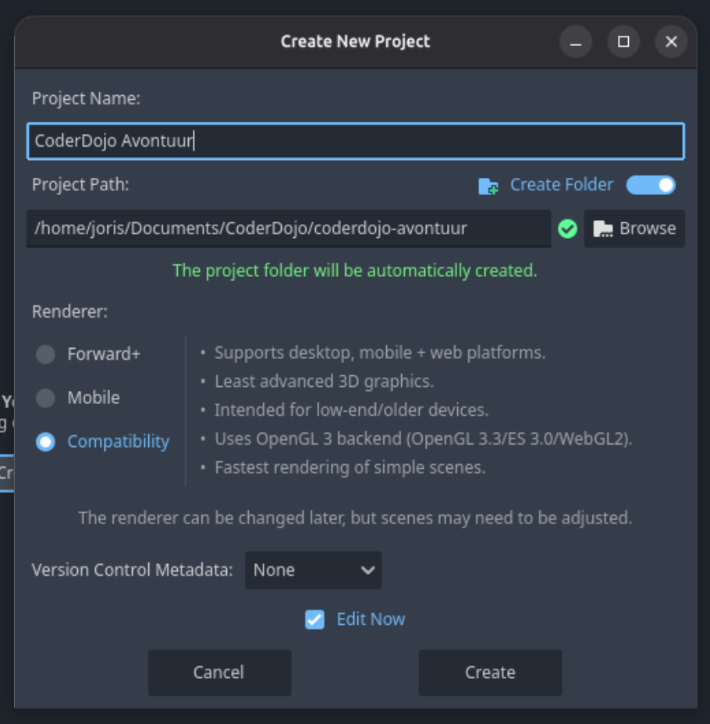Minimize the Create New Project dialog
This screenshot has width=710, height=724.
click(576, 42)
